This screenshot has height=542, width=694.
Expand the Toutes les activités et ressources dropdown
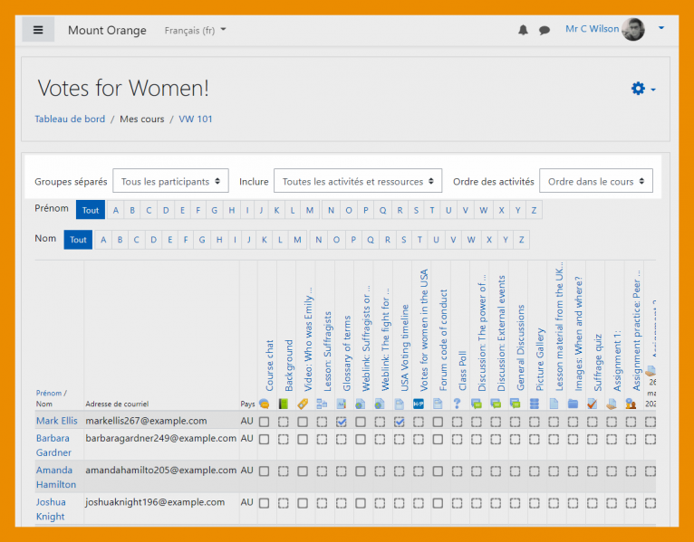point(358,181)
